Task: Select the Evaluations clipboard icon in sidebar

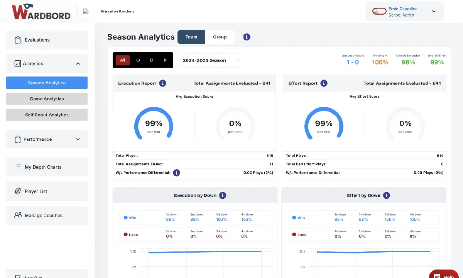Action: [x=17, y=40]
